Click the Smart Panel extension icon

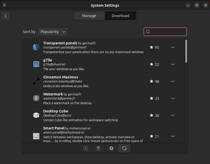pos(36,136)
